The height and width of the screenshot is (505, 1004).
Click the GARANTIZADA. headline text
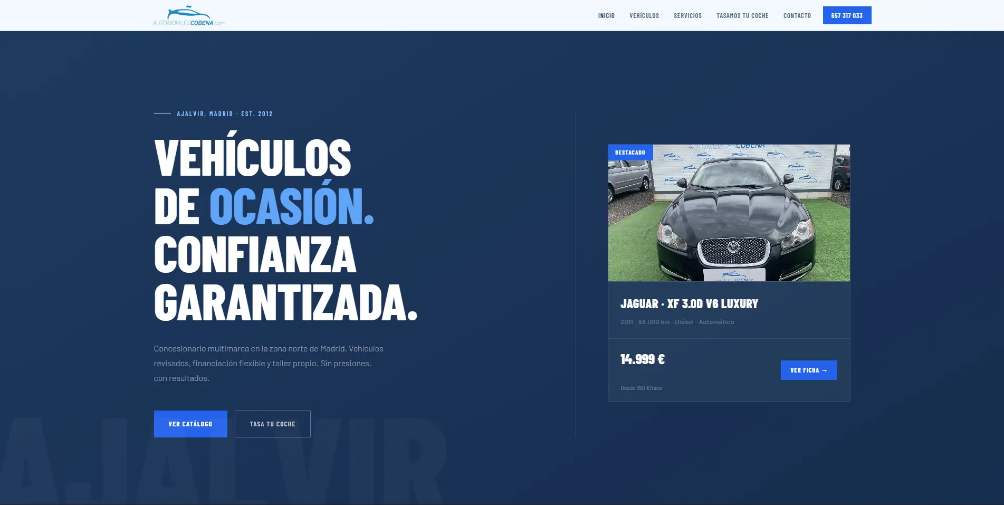pos(286,303)
